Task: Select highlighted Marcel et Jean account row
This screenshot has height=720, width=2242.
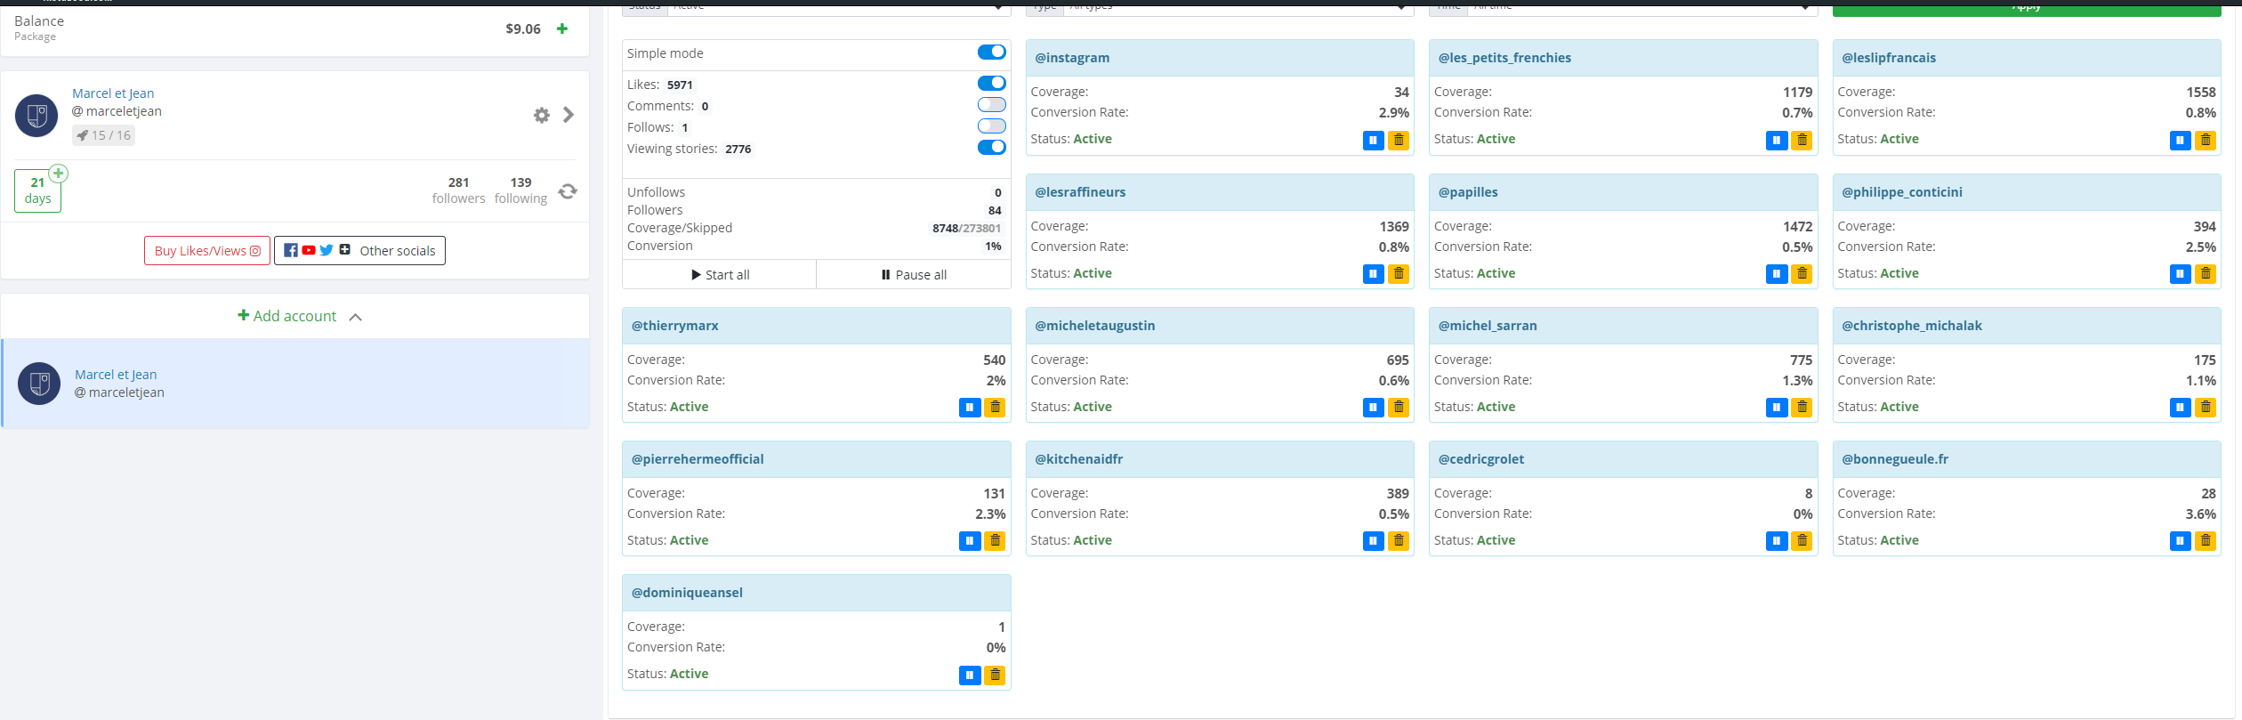Action: click(295, 384)
